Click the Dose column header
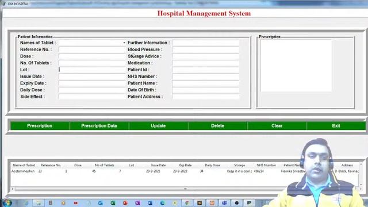 78,165
